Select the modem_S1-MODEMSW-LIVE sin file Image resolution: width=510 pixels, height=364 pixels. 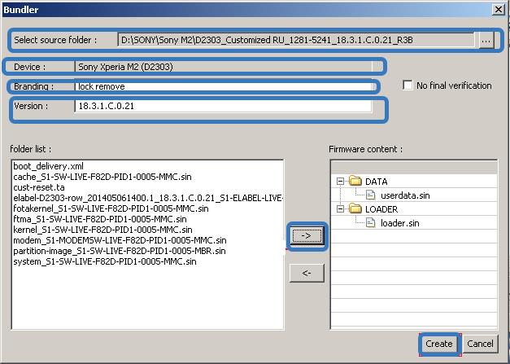(x=120, y=240)
